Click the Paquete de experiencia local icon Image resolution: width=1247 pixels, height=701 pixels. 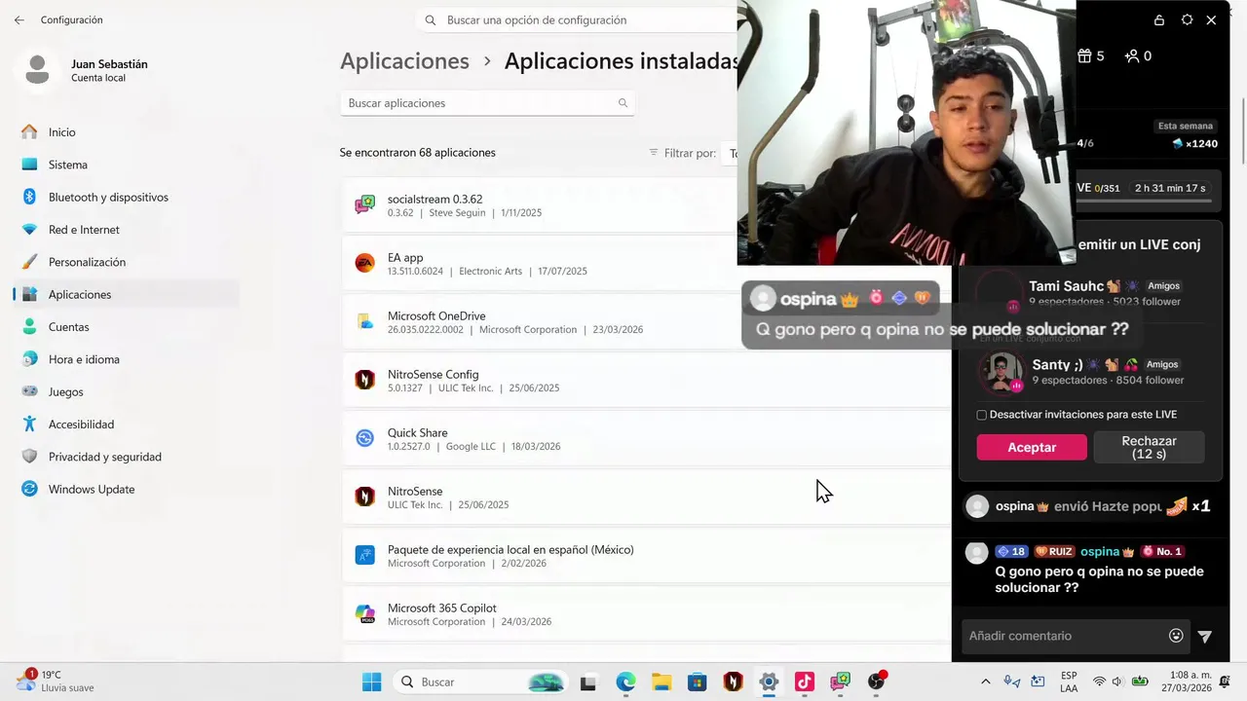365,555
